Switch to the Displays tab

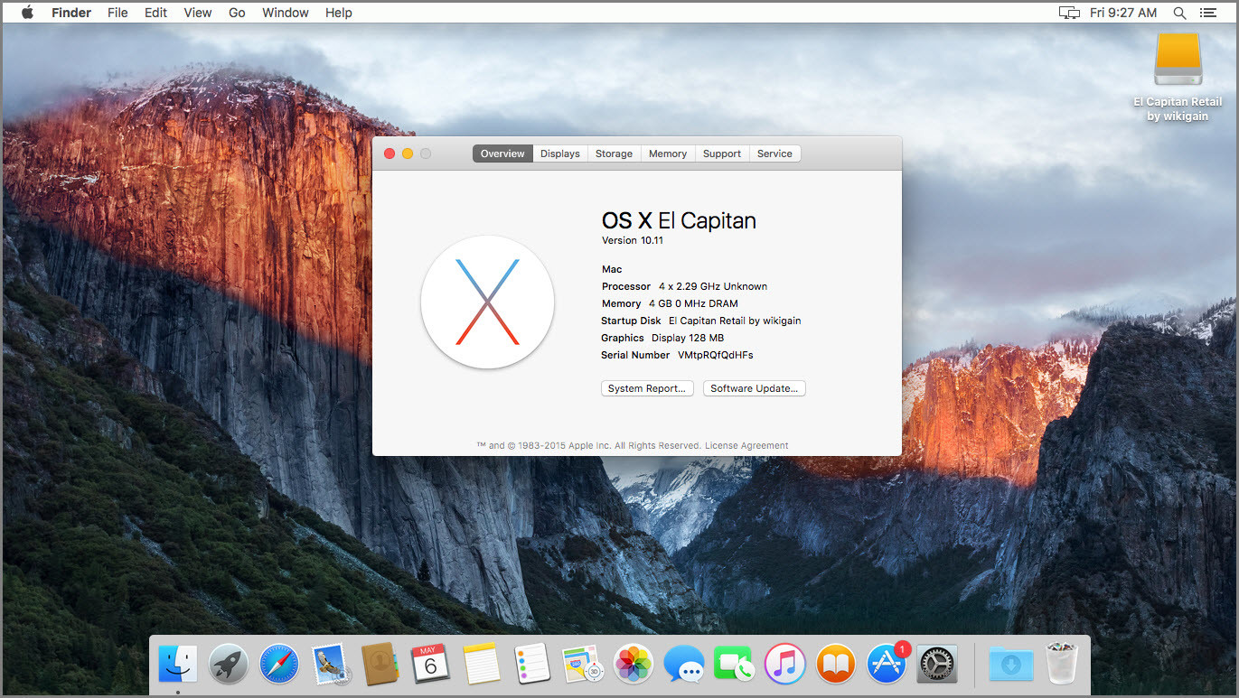tap(560, 154)
